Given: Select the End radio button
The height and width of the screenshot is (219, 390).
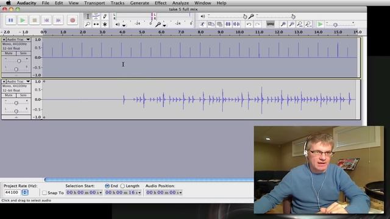Looking at the screenshot, I should pos(107,186).
